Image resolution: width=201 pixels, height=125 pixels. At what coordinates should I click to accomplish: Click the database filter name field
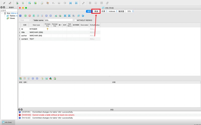[9, 10]
